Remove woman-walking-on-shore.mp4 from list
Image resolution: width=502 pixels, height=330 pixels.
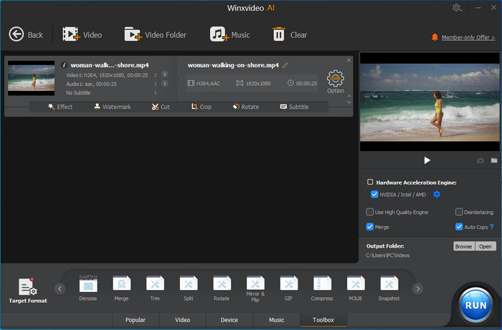tap(349, 60)
